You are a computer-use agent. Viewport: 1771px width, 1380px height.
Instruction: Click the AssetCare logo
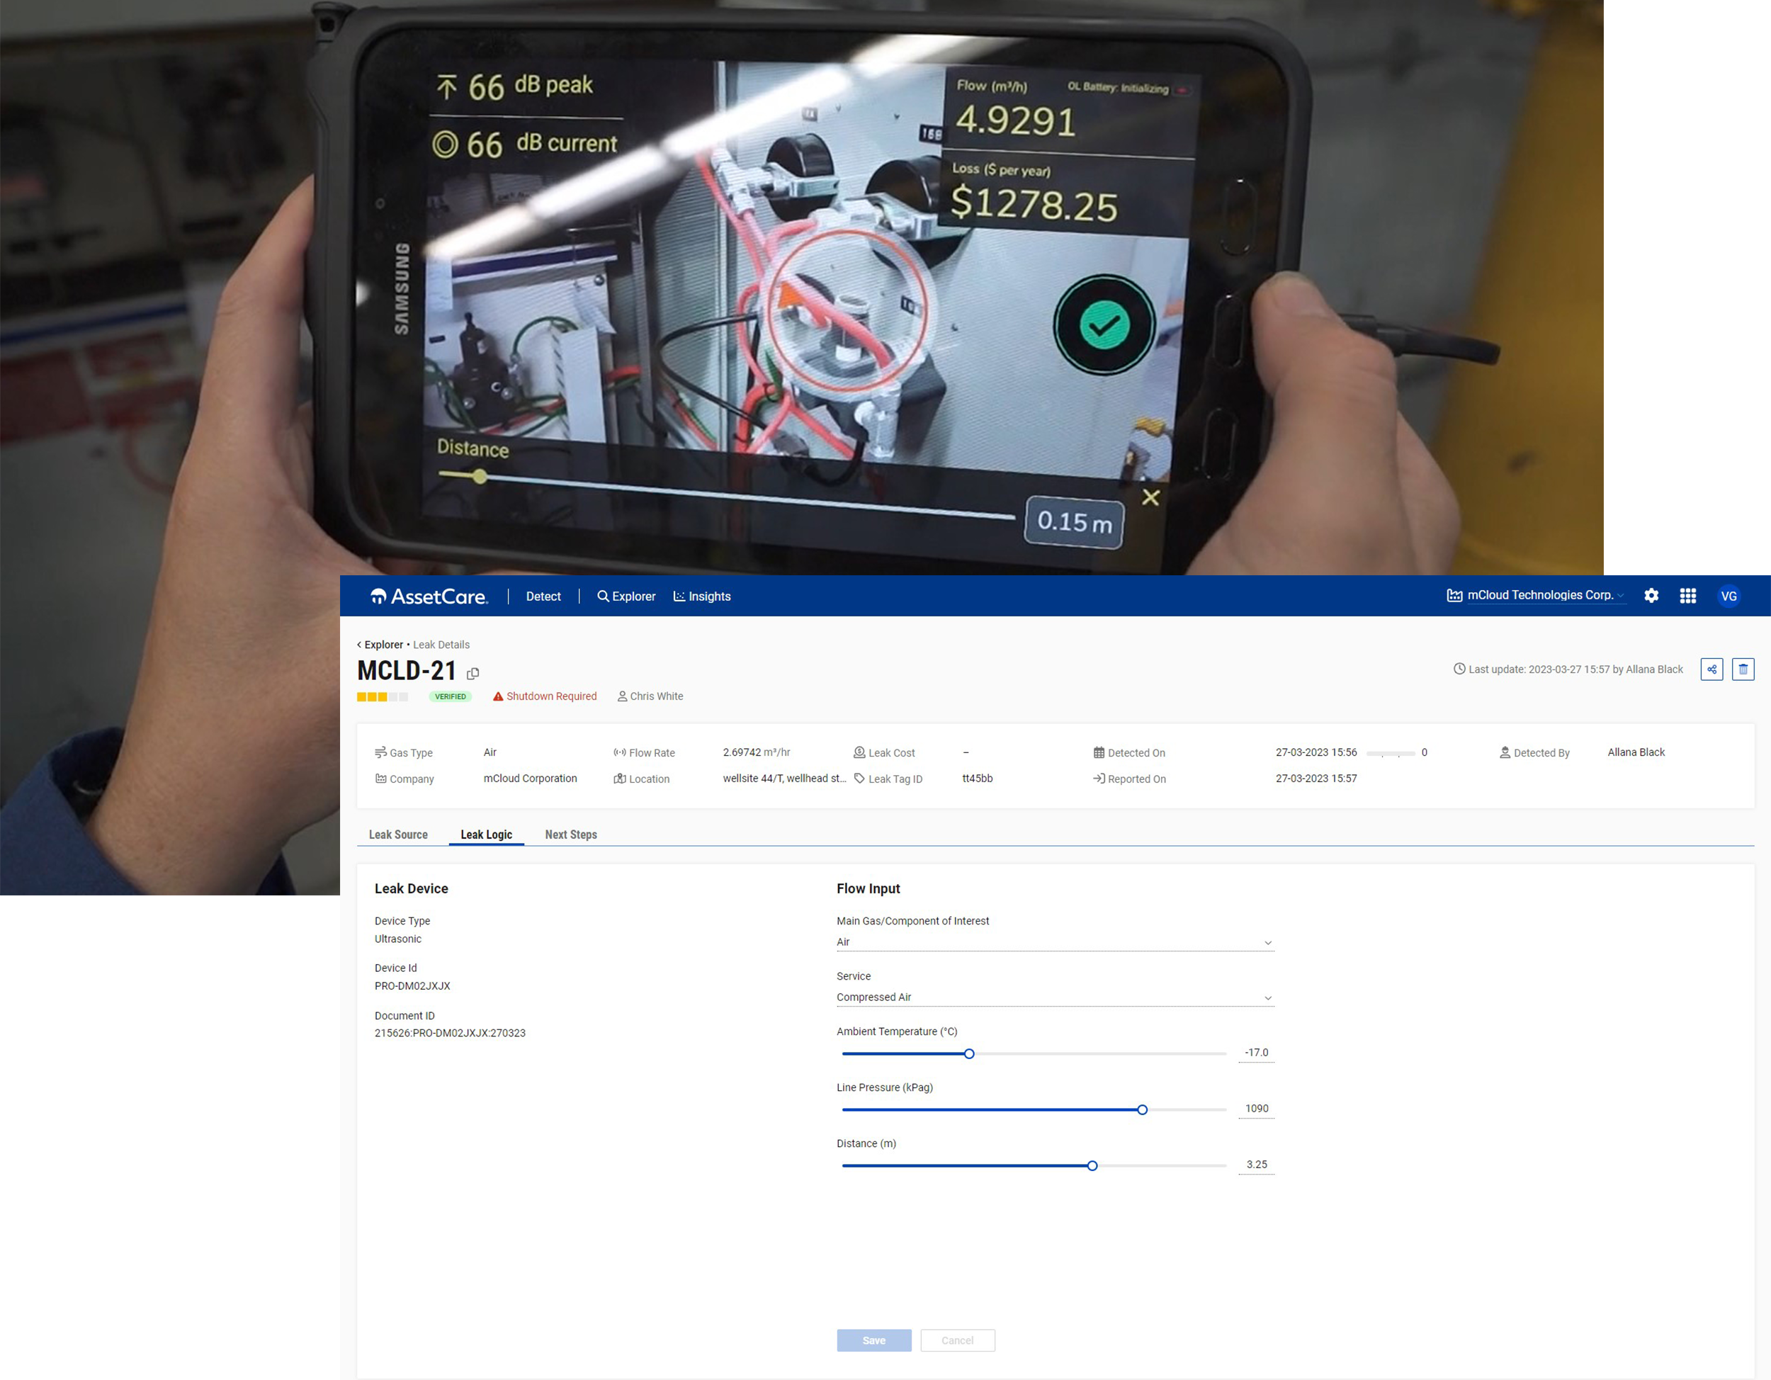(x=429, y=596)
